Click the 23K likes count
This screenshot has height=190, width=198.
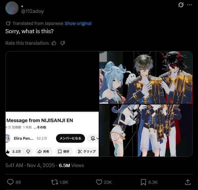point(108,182)
